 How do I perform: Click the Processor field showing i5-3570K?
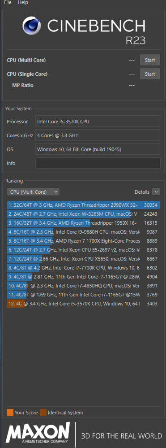(x=98, y=122)
